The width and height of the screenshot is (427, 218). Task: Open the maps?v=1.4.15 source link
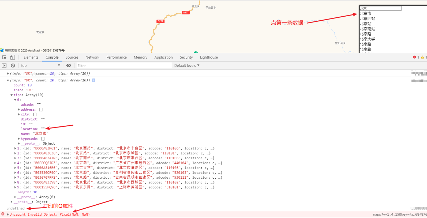400,215
